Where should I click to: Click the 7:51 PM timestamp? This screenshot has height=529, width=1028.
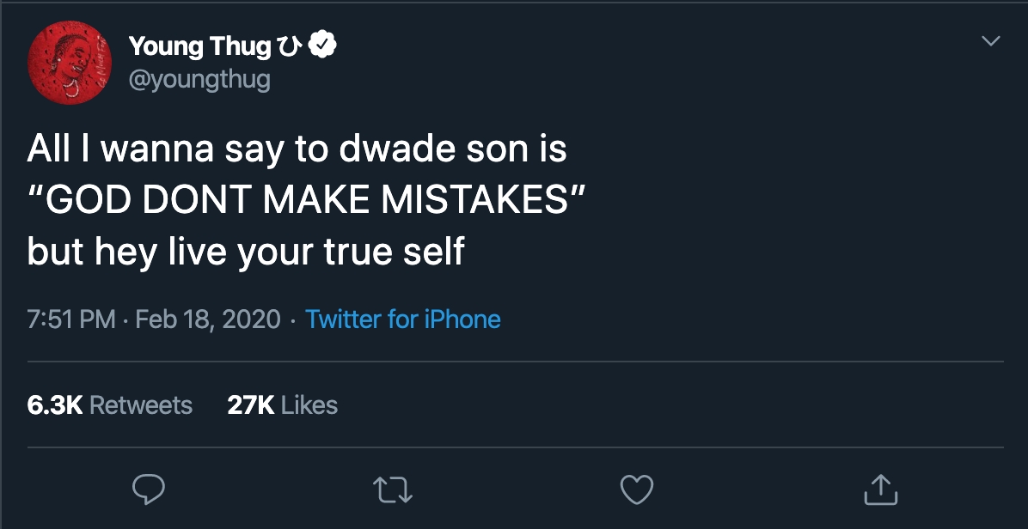(x=71, y=319)
